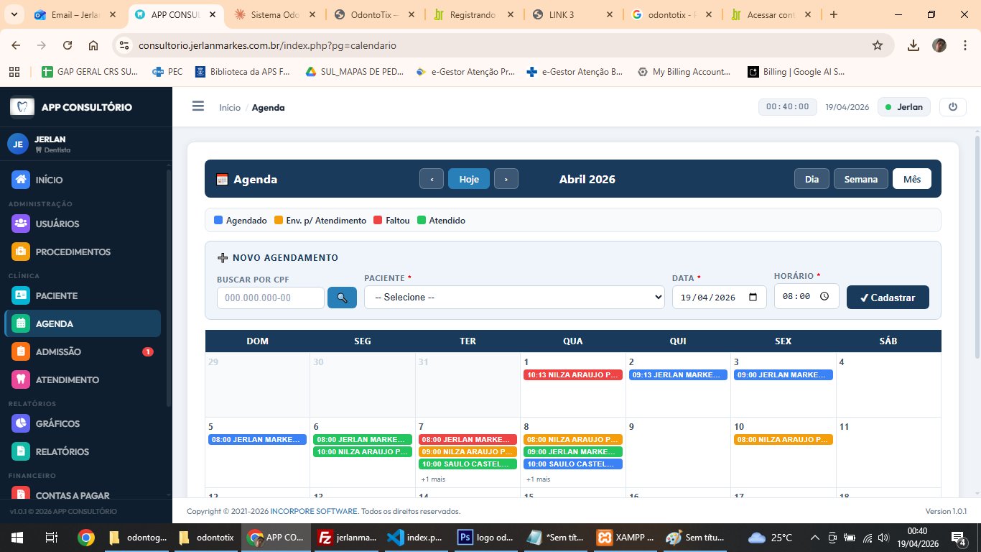Click the Gráficos chart icon
The image size is (981, 552).
coord(20,423)
